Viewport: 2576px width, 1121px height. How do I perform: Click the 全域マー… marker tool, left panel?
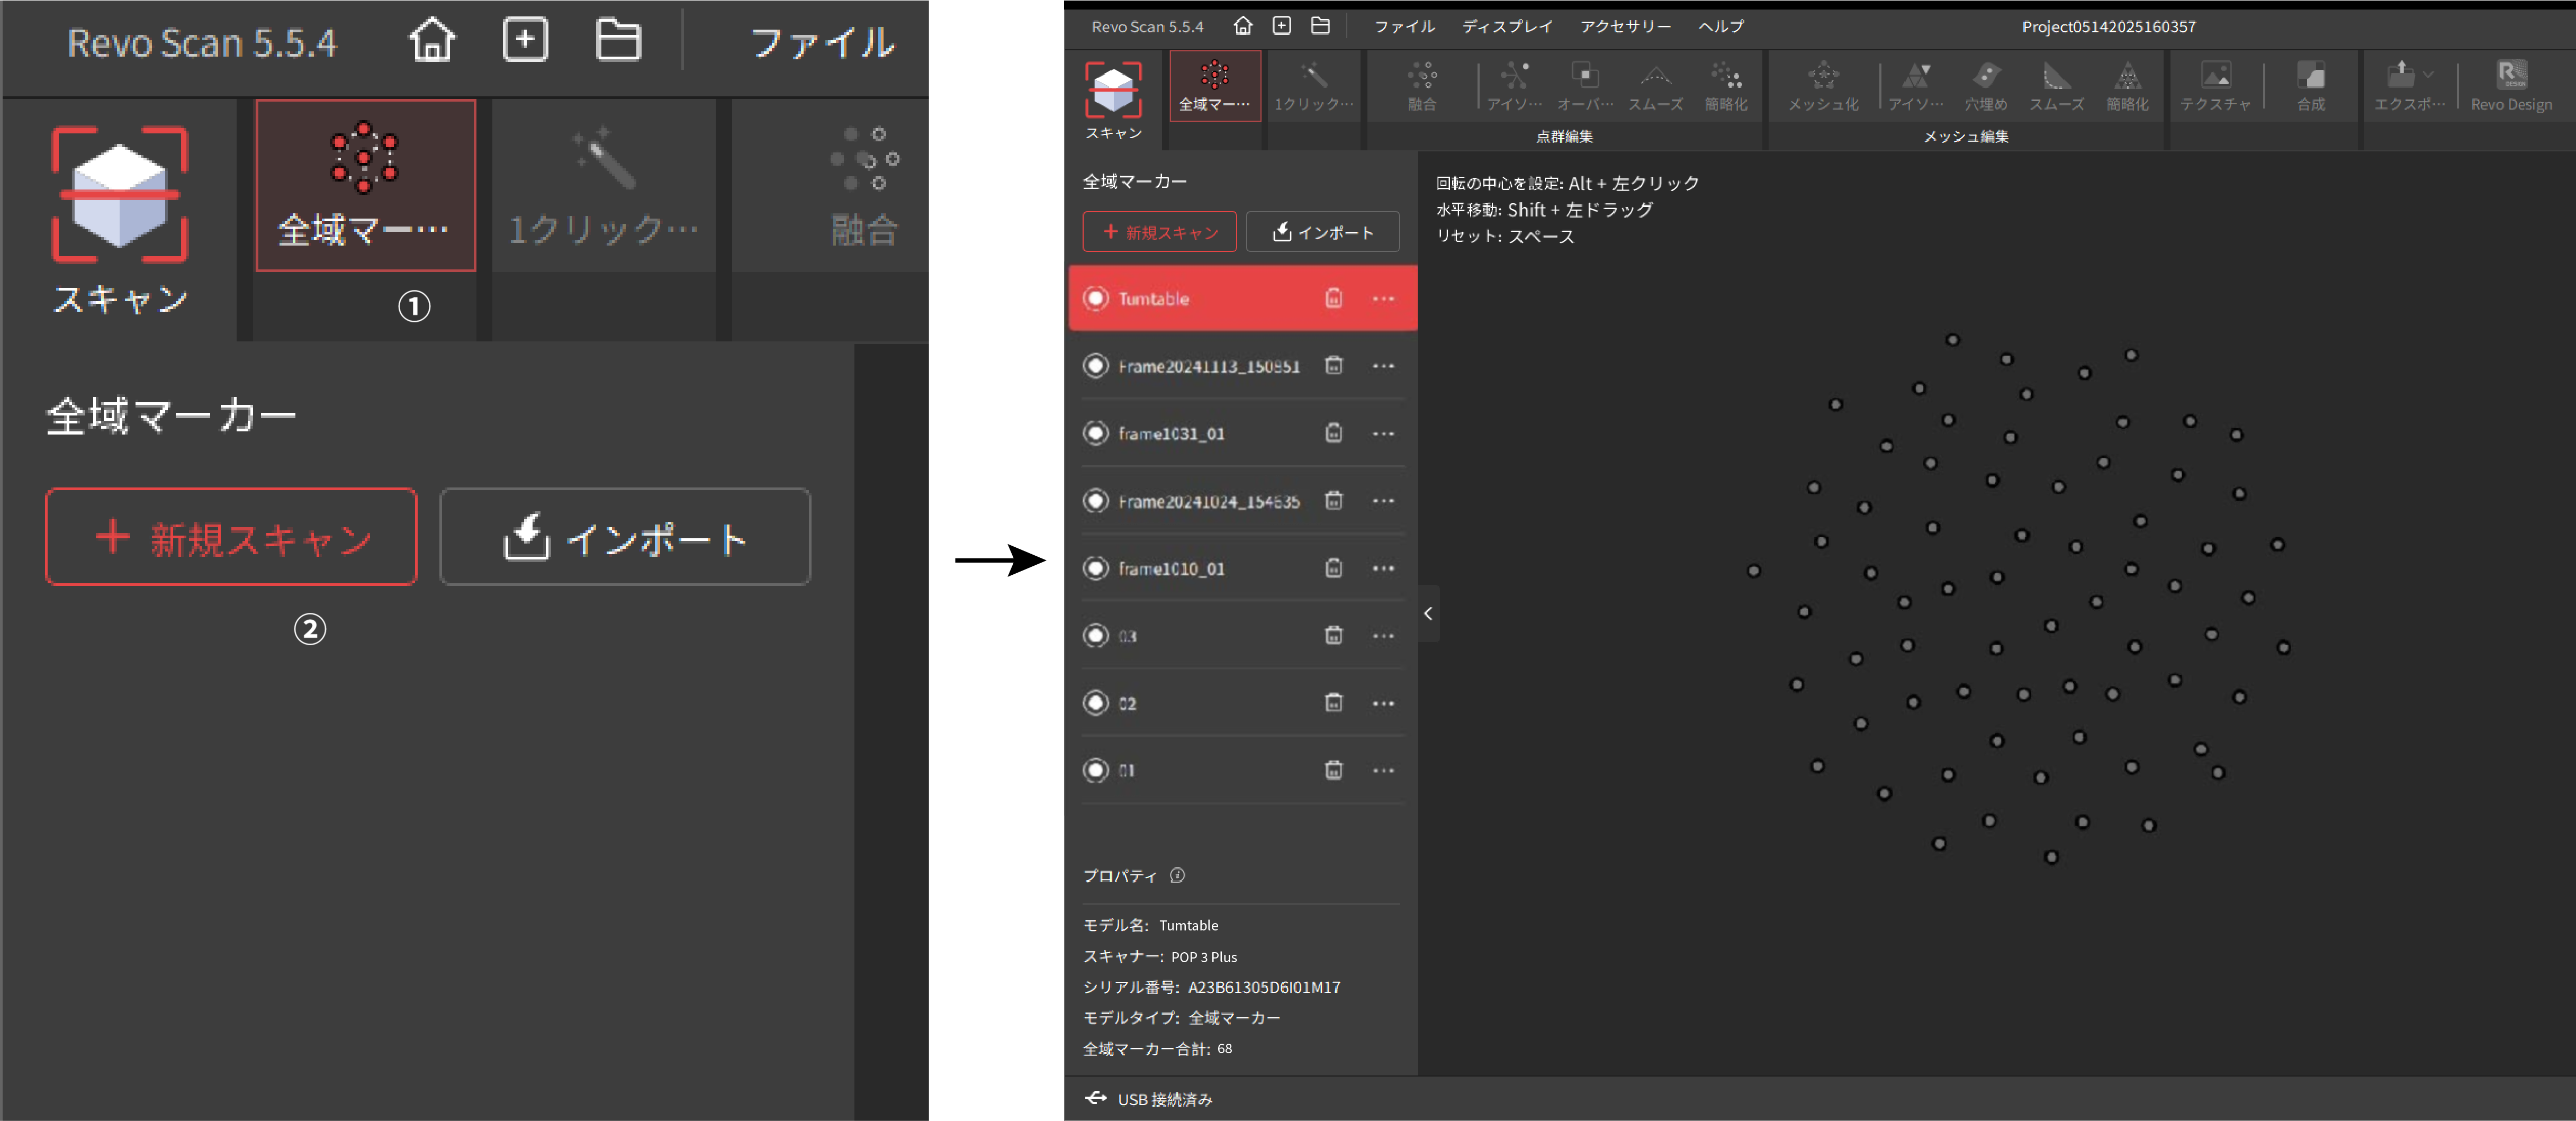coord(365,185)
